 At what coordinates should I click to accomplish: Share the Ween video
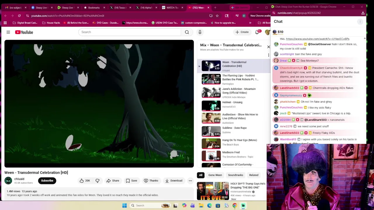click(x=113, y=181)
